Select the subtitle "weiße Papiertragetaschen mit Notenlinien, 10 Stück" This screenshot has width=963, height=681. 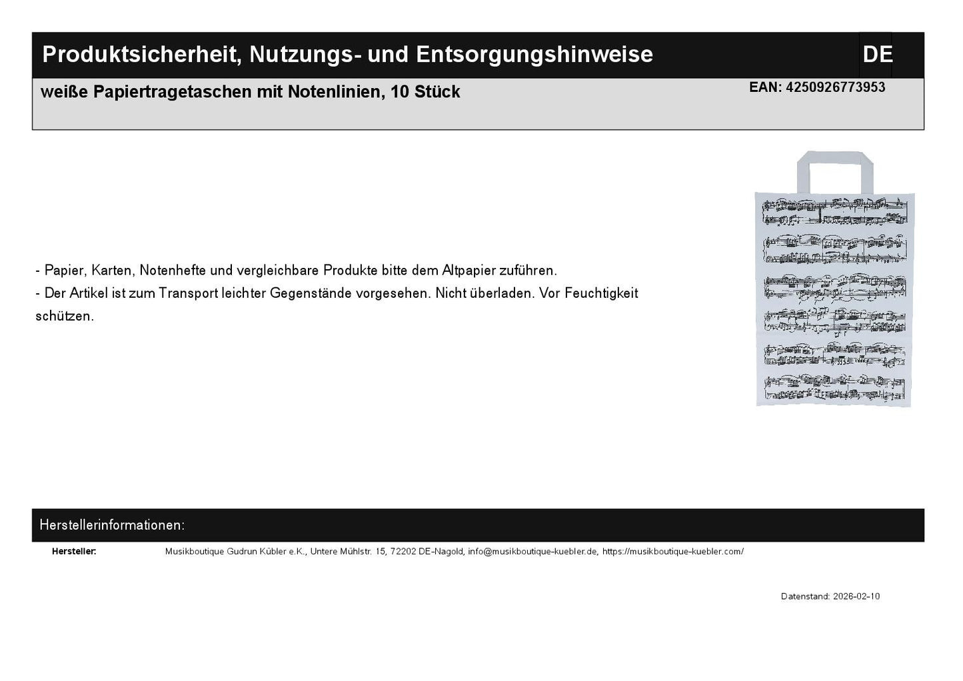click(x=251, y=92)
